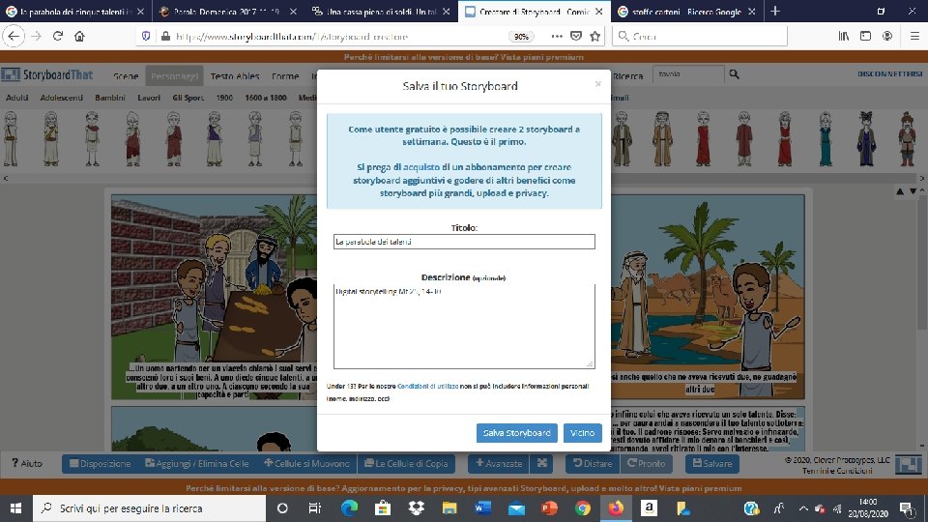Open Aiuto help button

tap(27, 463)
